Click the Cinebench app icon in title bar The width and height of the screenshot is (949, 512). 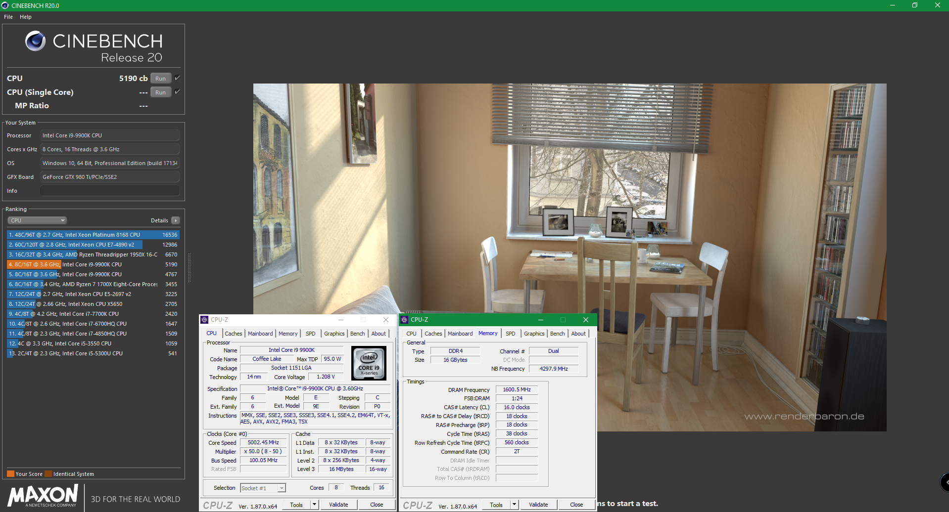coord(5,5)
